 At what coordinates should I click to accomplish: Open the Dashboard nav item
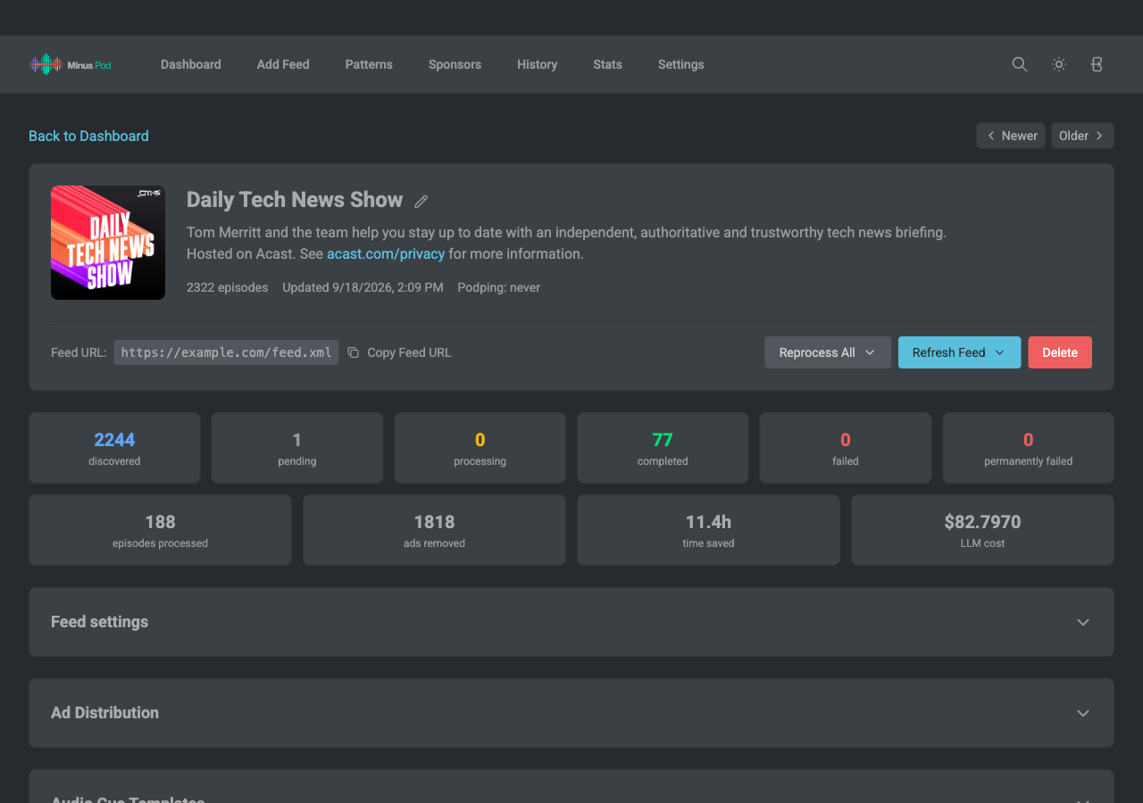click(191, 64)
